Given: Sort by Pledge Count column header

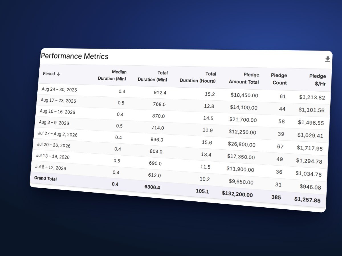Looking at the screenshot, I should 279,79.
